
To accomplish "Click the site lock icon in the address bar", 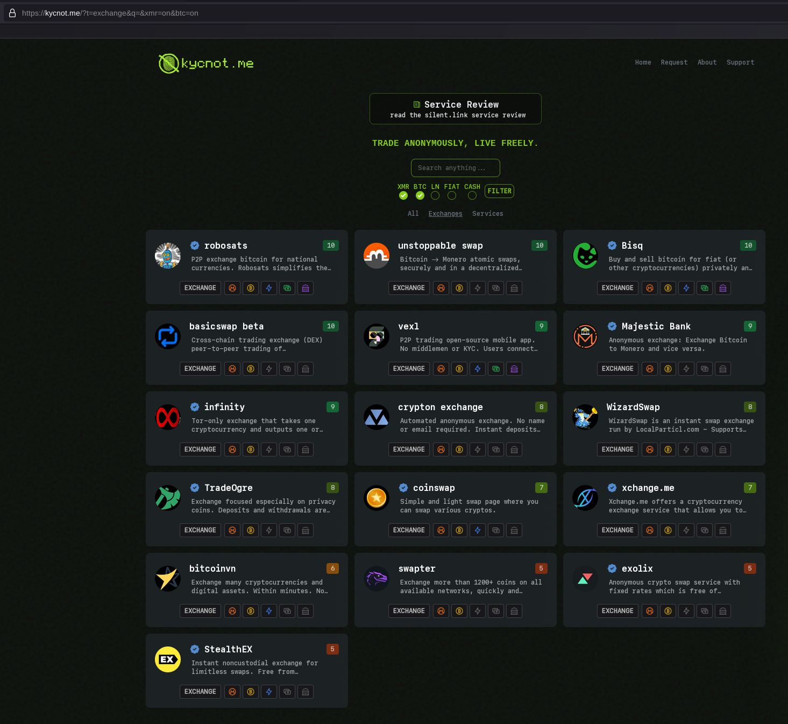I will click(x=12, y=13).
